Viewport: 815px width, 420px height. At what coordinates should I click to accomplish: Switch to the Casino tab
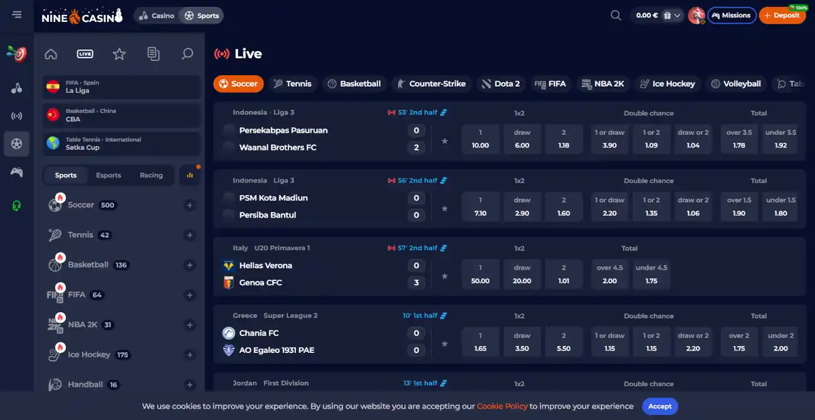[157, 16]
